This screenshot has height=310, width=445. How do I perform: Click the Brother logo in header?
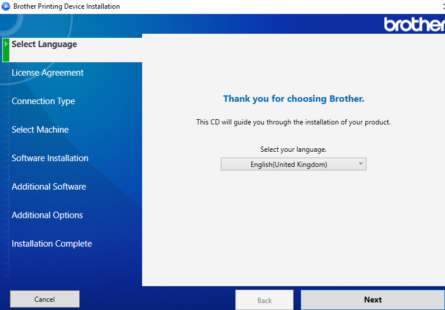click(x=414, y=24)
